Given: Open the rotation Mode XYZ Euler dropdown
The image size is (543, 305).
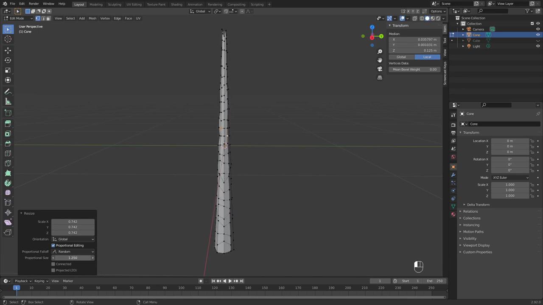Looking at the screenshot, I should pos(510,177).
